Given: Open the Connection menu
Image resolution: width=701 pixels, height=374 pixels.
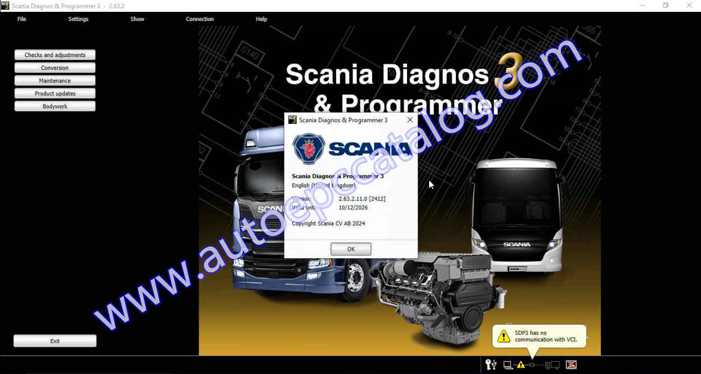Looking at the screenshot, I should (x=200, y=19).
